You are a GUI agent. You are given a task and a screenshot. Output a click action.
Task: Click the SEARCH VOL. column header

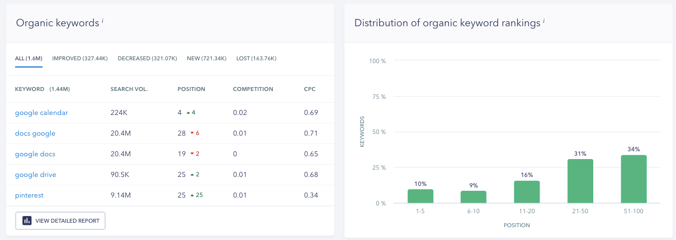pos(129,89)
